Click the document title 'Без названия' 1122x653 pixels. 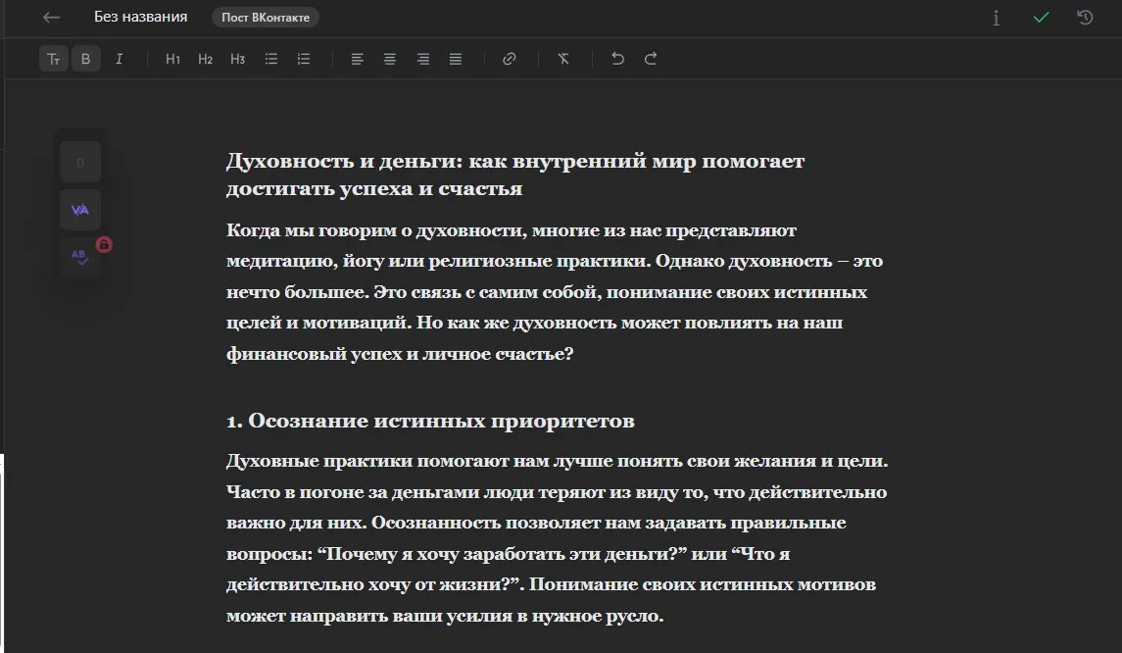click(x=141, y=18)
